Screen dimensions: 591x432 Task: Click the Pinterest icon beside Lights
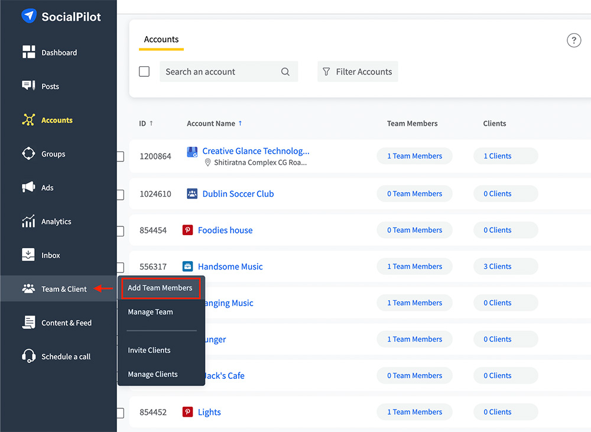188,412
